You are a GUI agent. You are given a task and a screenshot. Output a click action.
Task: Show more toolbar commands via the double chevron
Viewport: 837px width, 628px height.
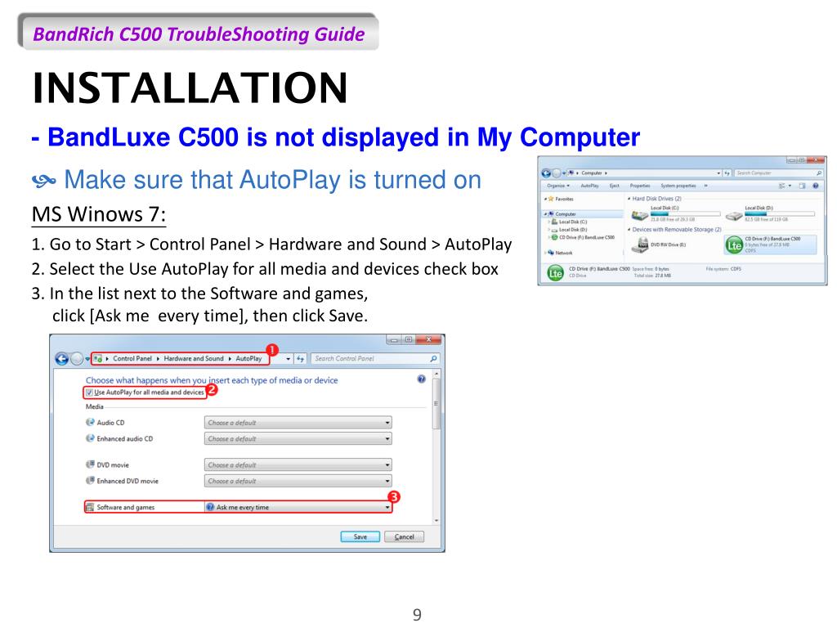705,186
